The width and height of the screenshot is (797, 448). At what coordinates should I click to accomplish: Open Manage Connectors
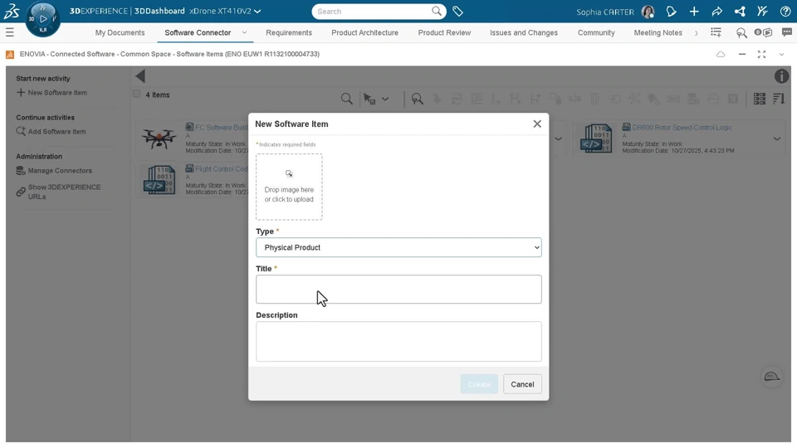click(54, 171)
